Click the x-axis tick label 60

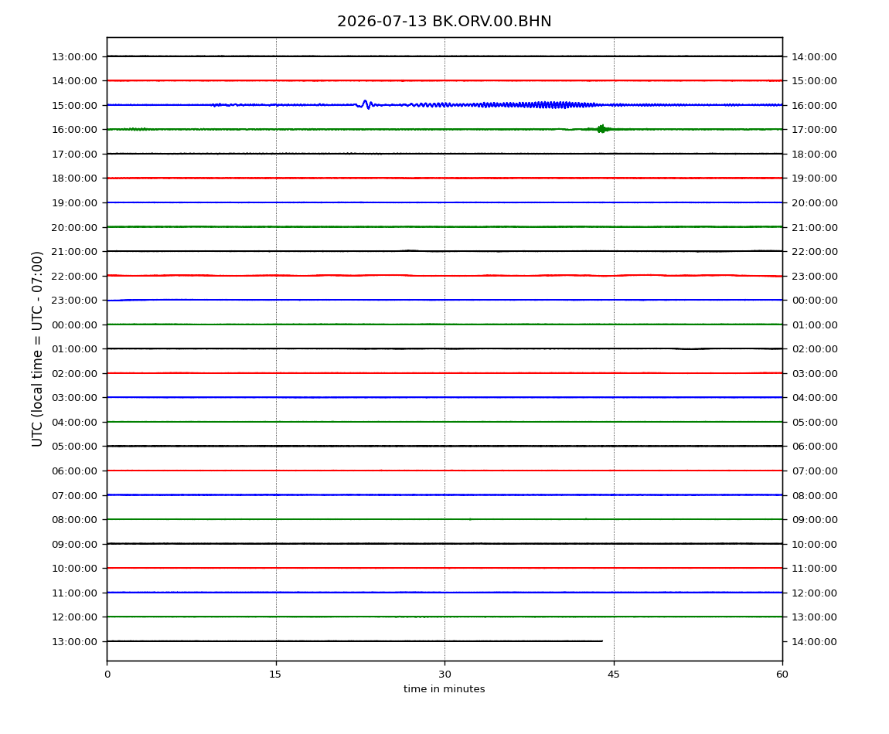(x=782, y=675)
